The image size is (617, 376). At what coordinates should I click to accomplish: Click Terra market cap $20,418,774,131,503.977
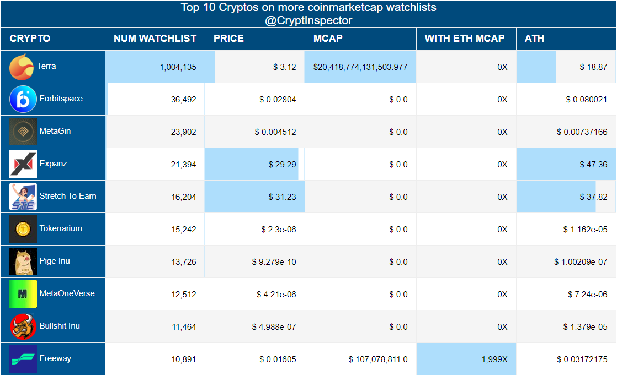point(360,67)
